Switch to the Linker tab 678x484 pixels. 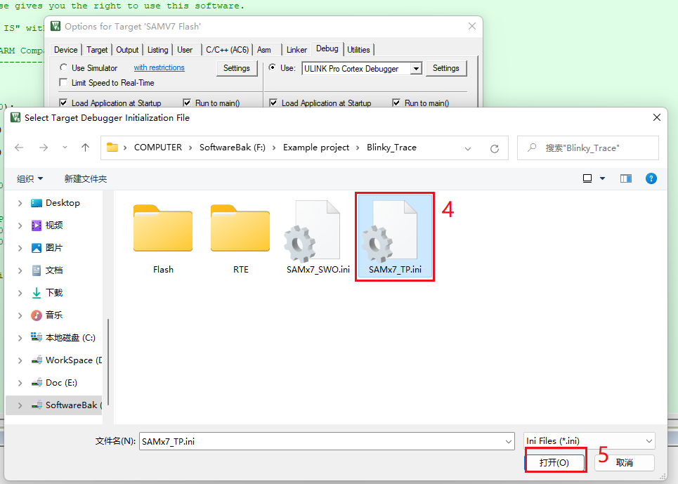(x=296, y=50)
